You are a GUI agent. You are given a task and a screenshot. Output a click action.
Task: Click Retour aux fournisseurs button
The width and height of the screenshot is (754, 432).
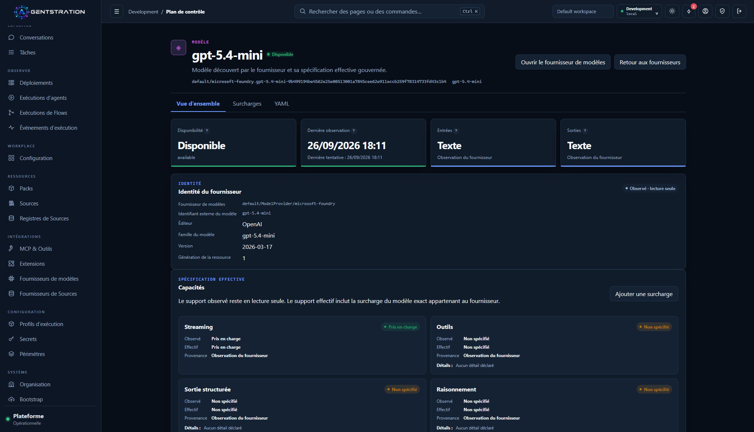(x=650, y=62)
